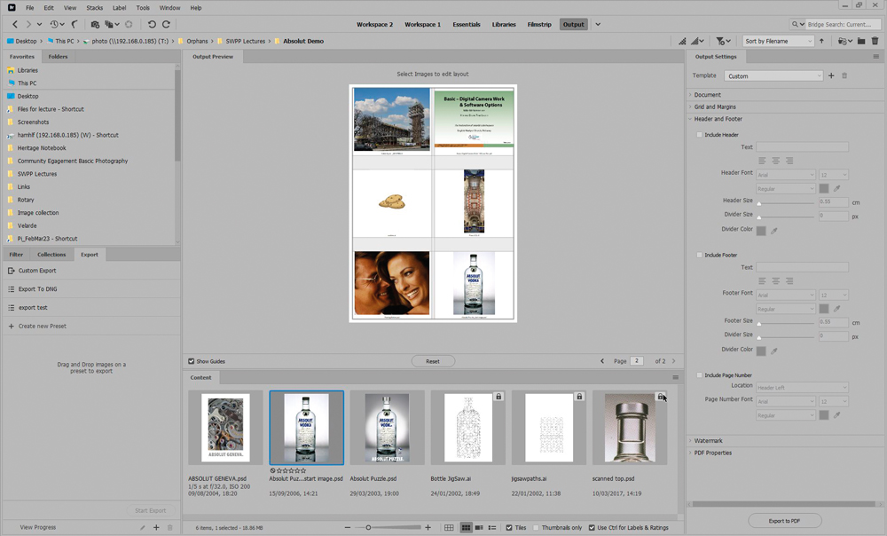Click View Progress link

tap(38, 527)
